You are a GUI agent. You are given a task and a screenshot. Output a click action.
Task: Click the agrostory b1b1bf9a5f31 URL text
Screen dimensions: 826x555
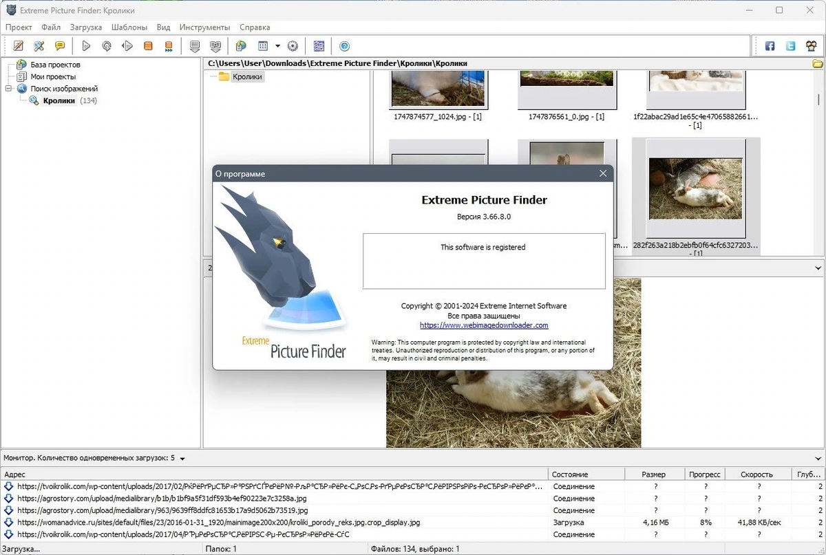(x=162, y=499)
